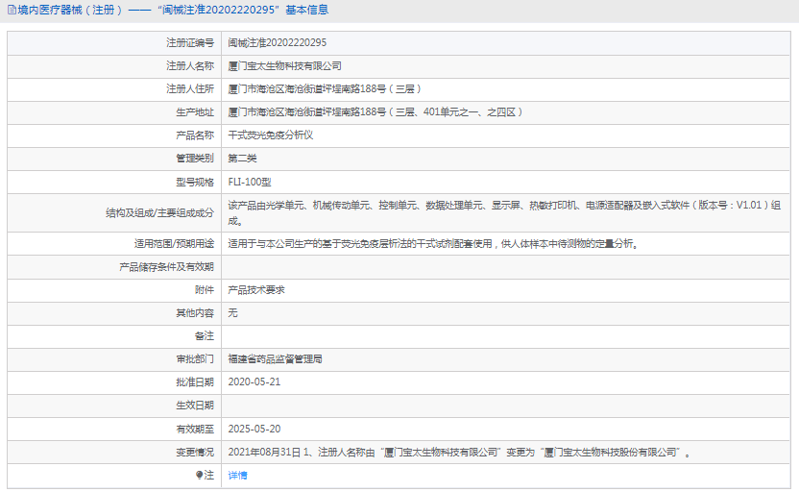Click the 管理类别 label
Image resolution: width=799 pixels, height=492 pixels.
(x=195, y=159)
